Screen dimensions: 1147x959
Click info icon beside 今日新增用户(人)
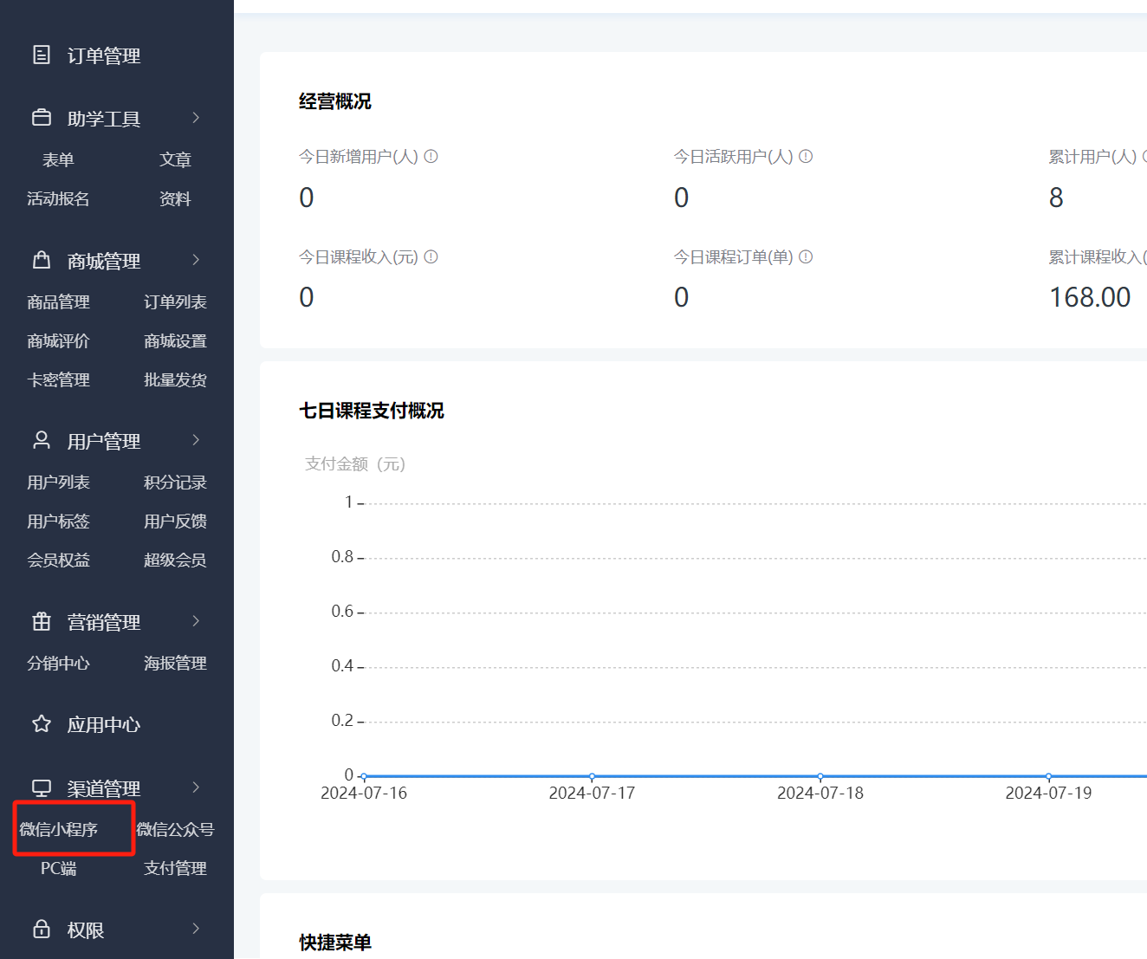tap(431, 157)
